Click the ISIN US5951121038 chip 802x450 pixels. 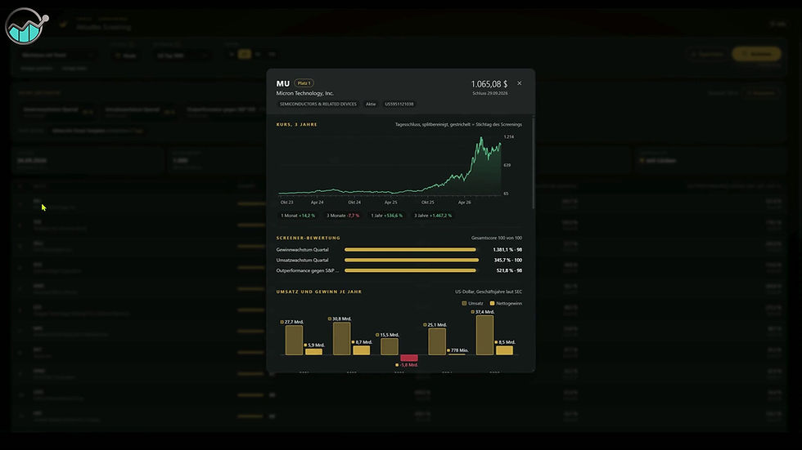tap(399, 104)
